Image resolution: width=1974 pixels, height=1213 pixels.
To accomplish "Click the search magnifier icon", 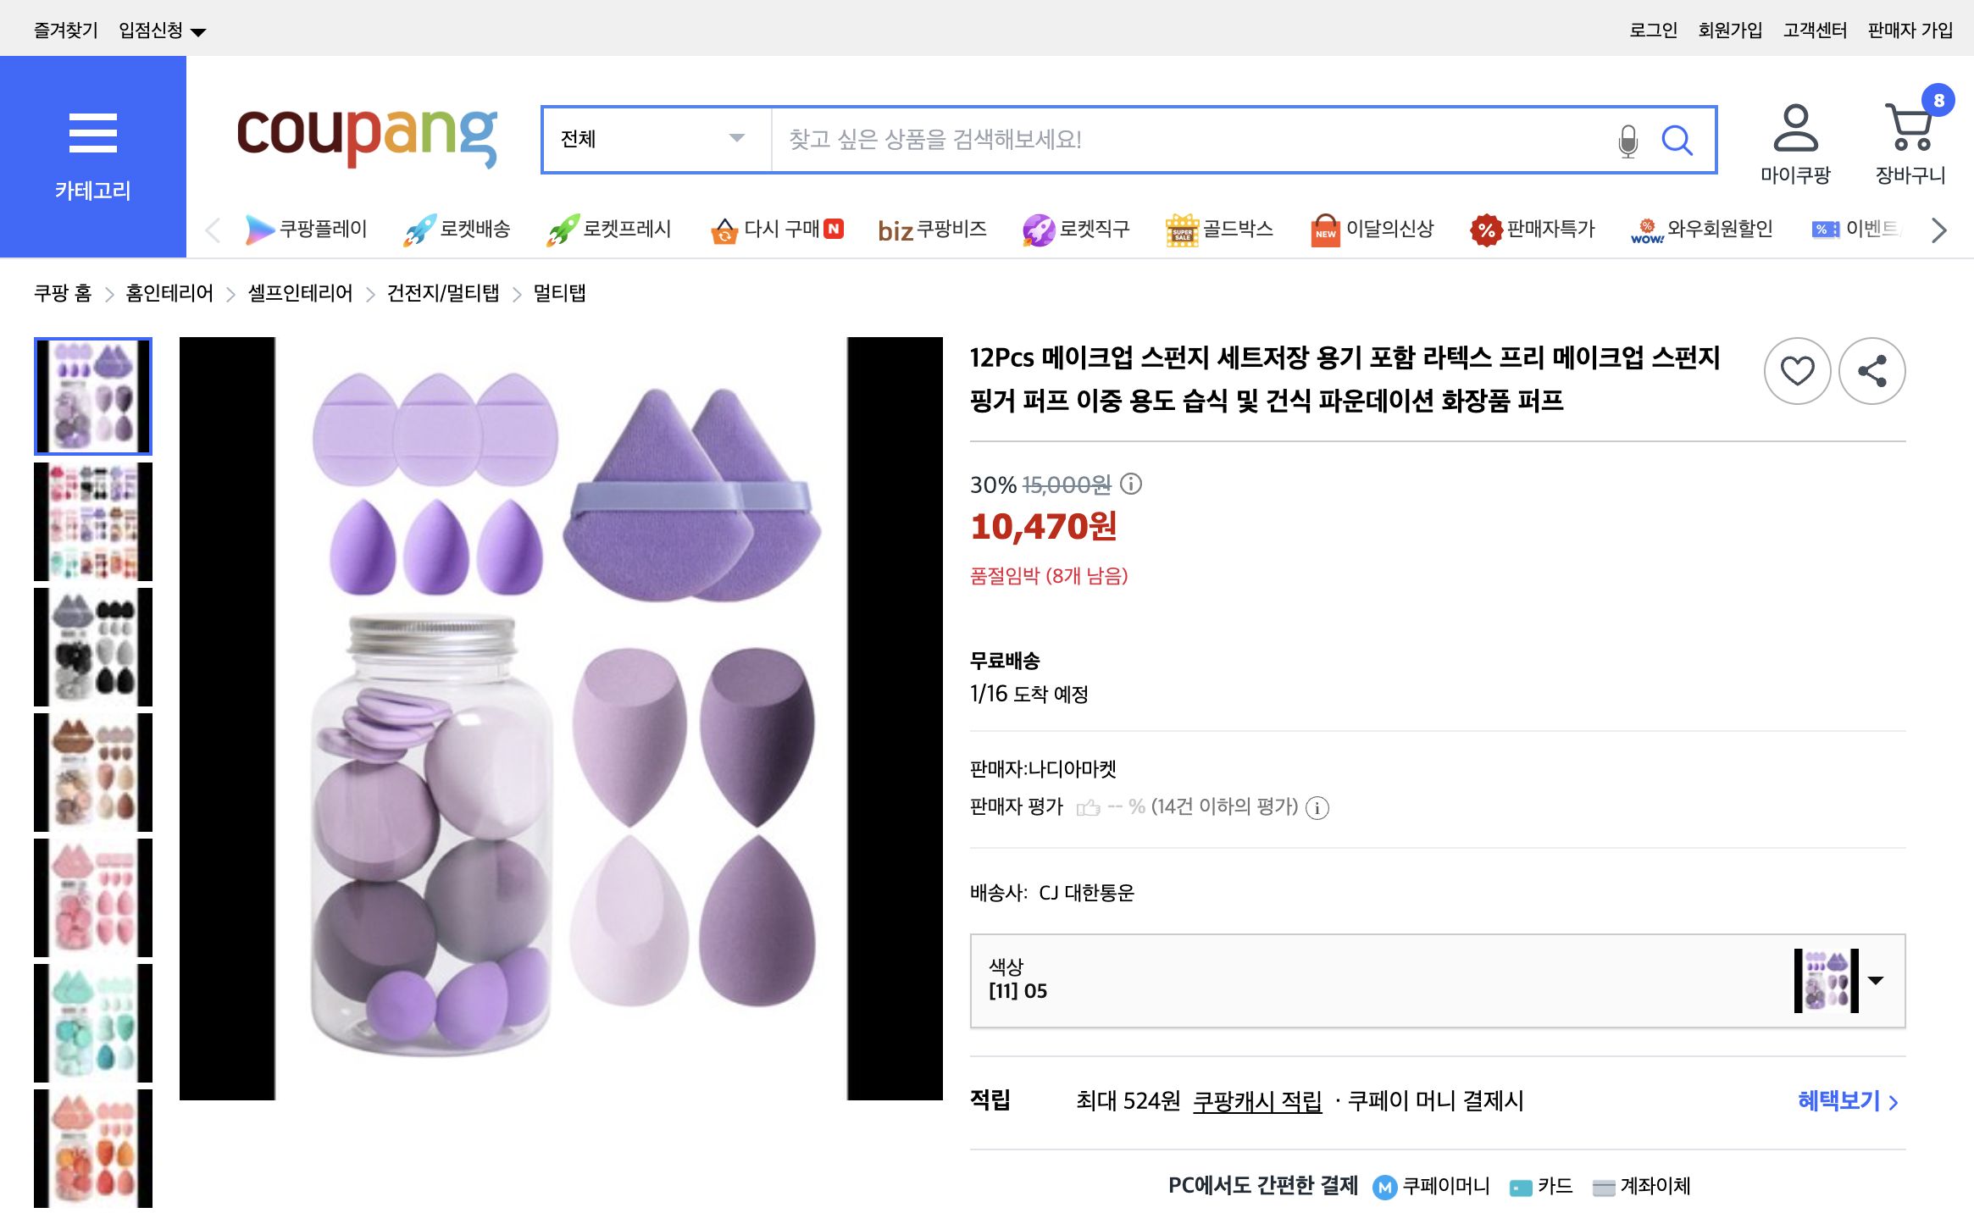I will coord(1678,140).
